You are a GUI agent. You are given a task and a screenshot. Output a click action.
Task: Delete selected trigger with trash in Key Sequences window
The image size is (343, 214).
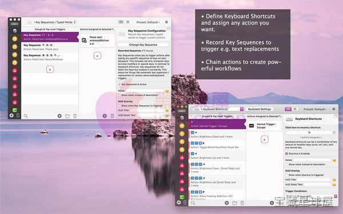point(75,116)
